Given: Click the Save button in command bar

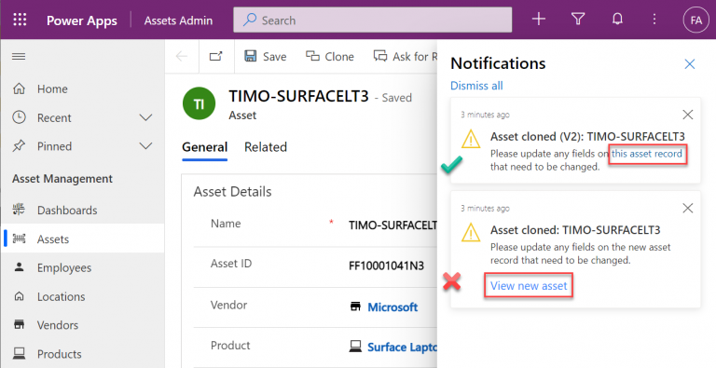Looking at the screenshot, I should (266, 56).
